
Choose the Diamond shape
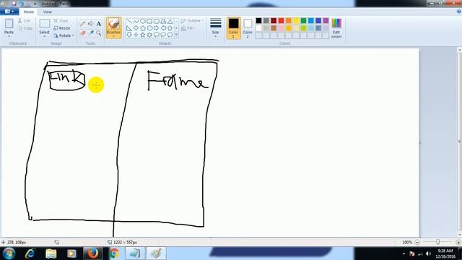(136, 28)
